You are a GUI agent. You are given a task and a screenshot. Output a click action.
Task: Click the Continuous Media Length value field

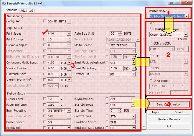click(53, 63)
